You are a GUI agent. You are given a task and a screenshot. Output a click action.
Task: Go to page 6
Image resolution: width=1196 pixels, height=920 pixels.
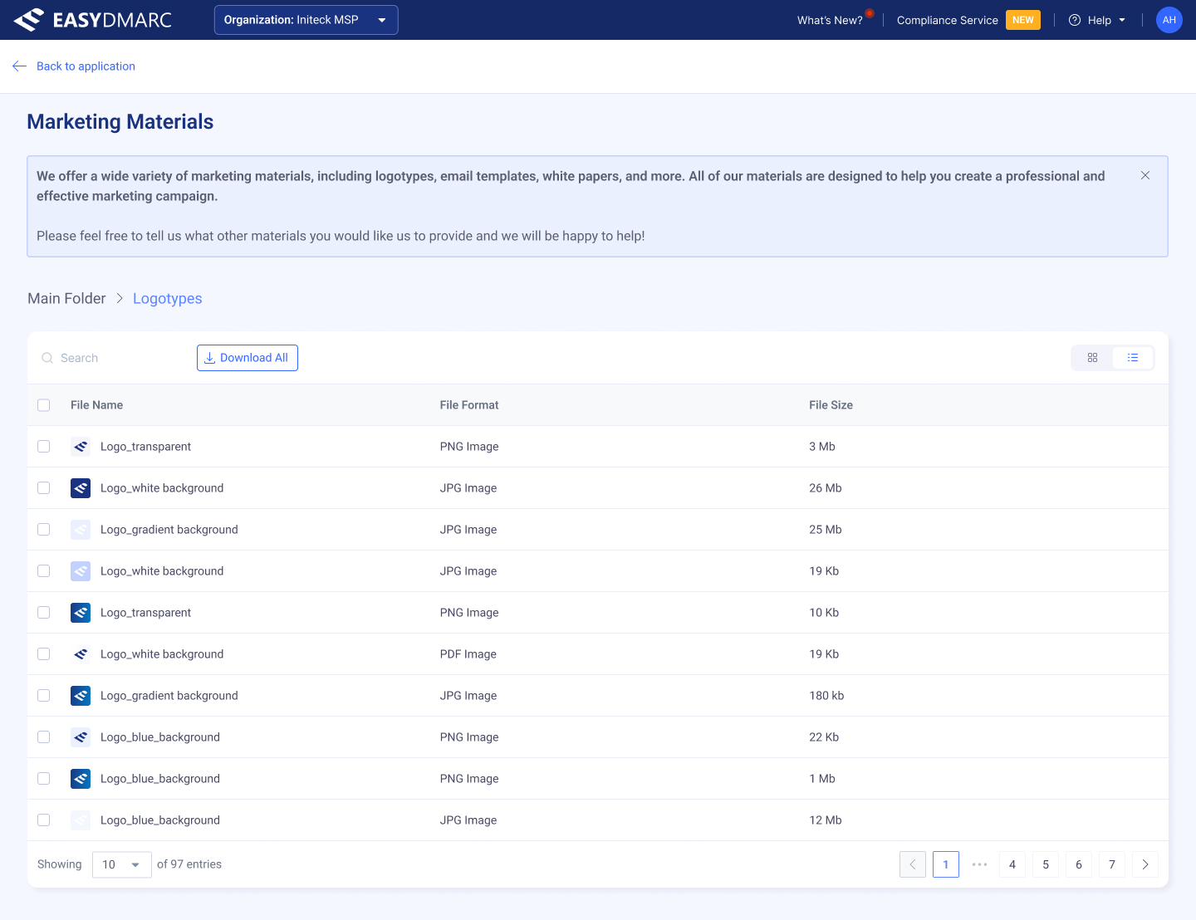click(1079, 864)
